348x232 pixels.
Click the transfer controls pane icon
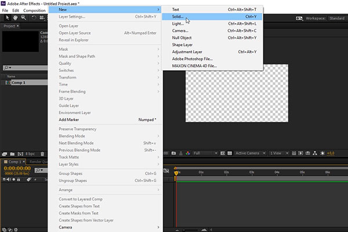tap(10, 230)
